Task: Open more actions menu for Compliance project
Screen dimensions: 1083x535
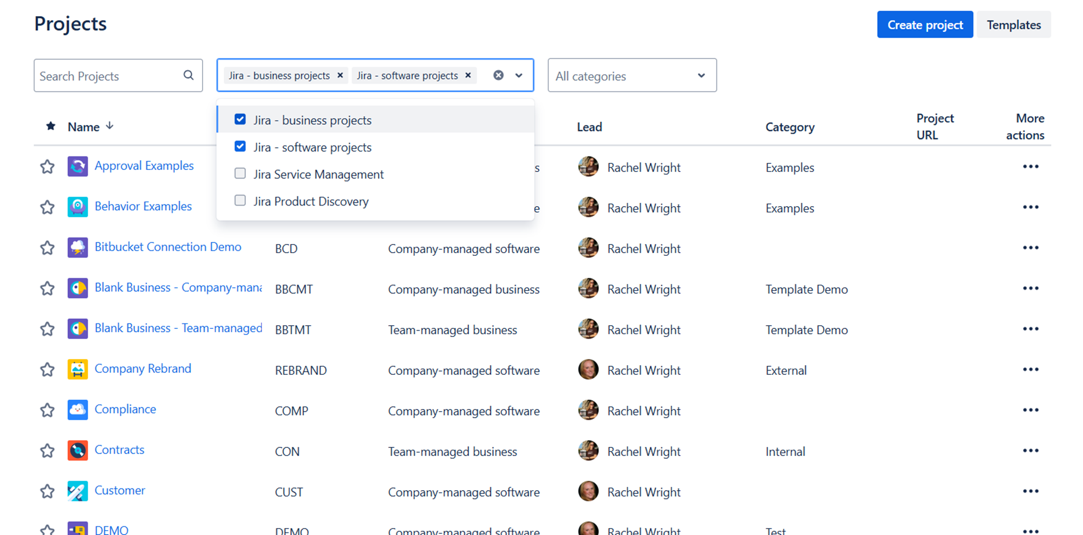Action: click(x=1031, y=409)
